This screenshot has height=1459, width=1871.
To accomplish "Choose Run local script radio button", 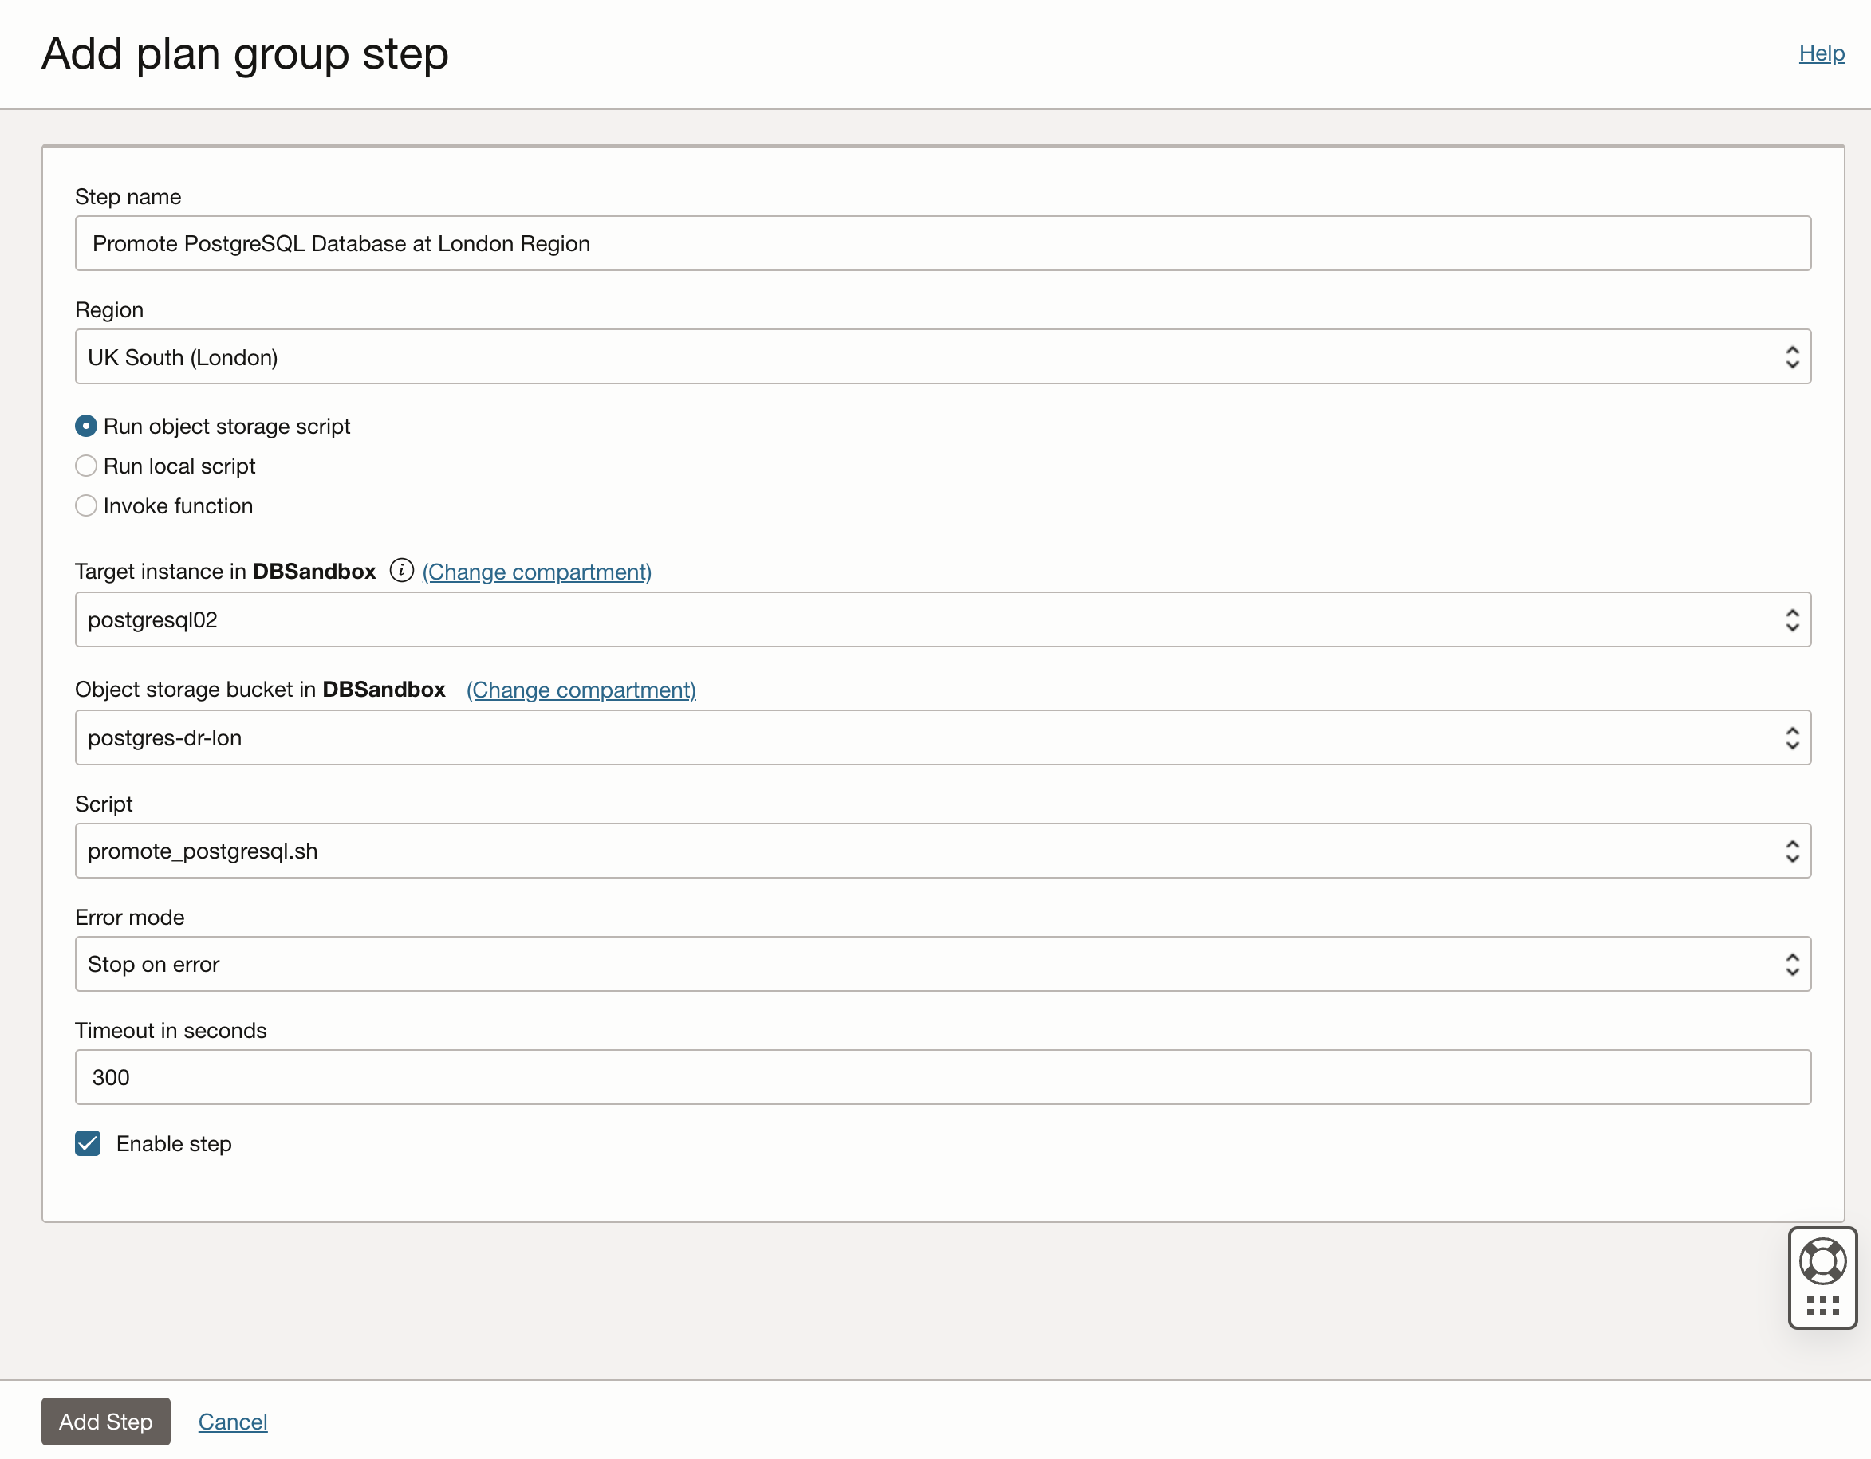I will [x=85, y=466].
